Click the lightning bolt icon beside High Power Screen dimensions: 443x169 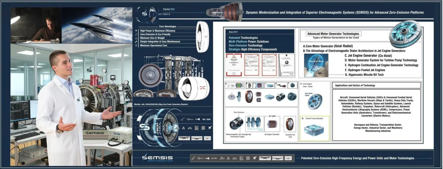pos(136,31)
